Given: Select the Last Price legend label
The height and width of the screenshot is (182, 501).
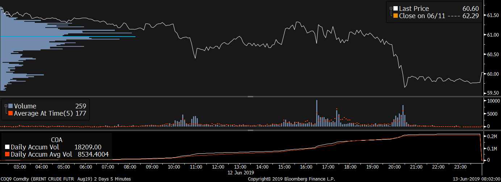Looking at the screenshot, I should [414, 9].
